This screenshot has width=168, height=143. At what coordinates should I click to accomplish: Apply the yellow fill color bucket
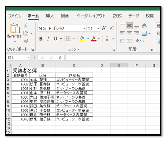[x=82, y=39]
